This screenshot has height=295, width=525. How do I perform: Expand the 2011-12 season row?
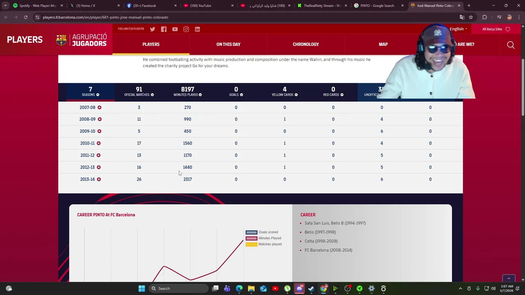pos(98,155)
